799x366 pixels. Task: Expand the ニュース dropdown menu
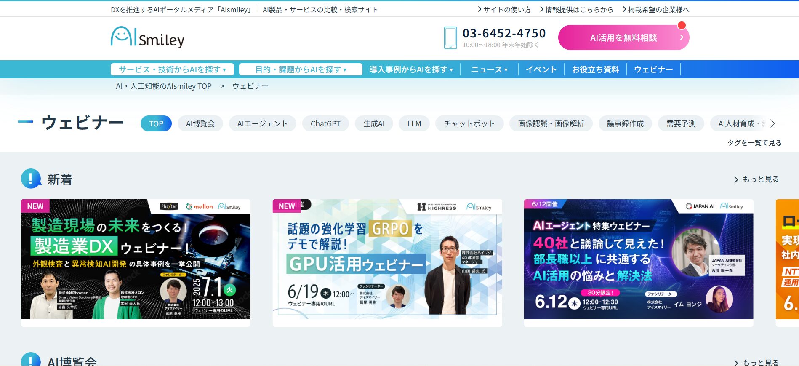click(489, 69)
